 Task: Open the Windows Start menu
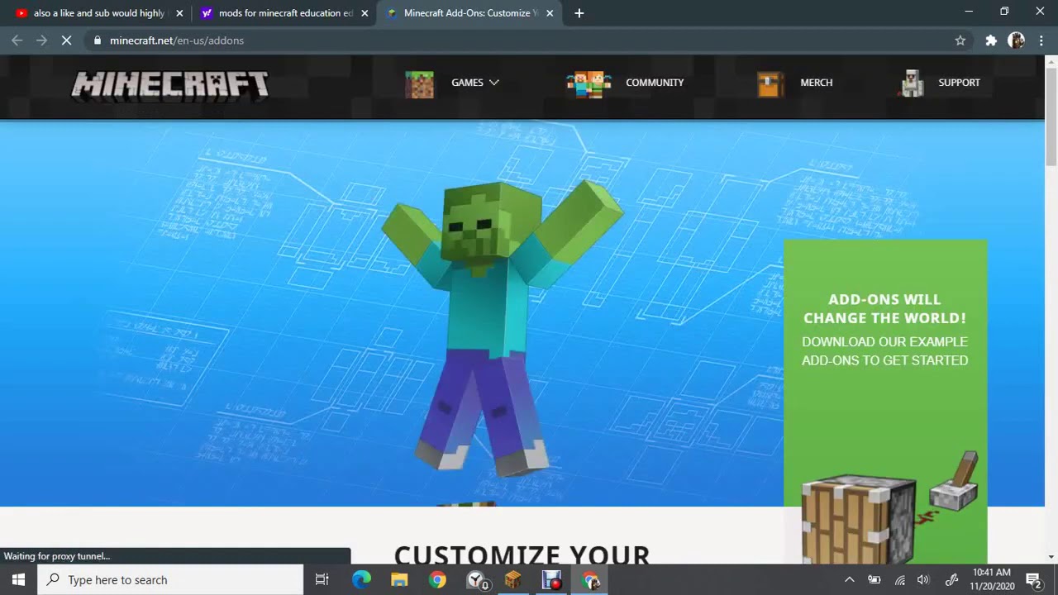(x=18, y=580)
